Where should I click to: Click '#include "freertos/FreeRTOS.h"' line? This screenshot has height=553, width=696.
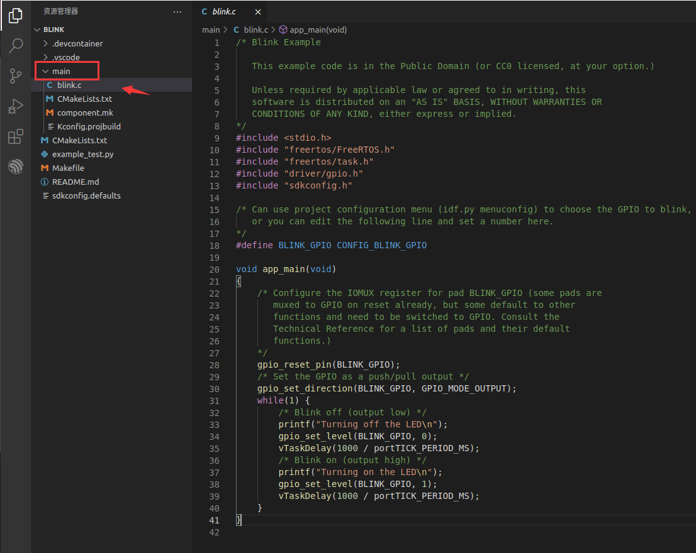tap(316, 150)
